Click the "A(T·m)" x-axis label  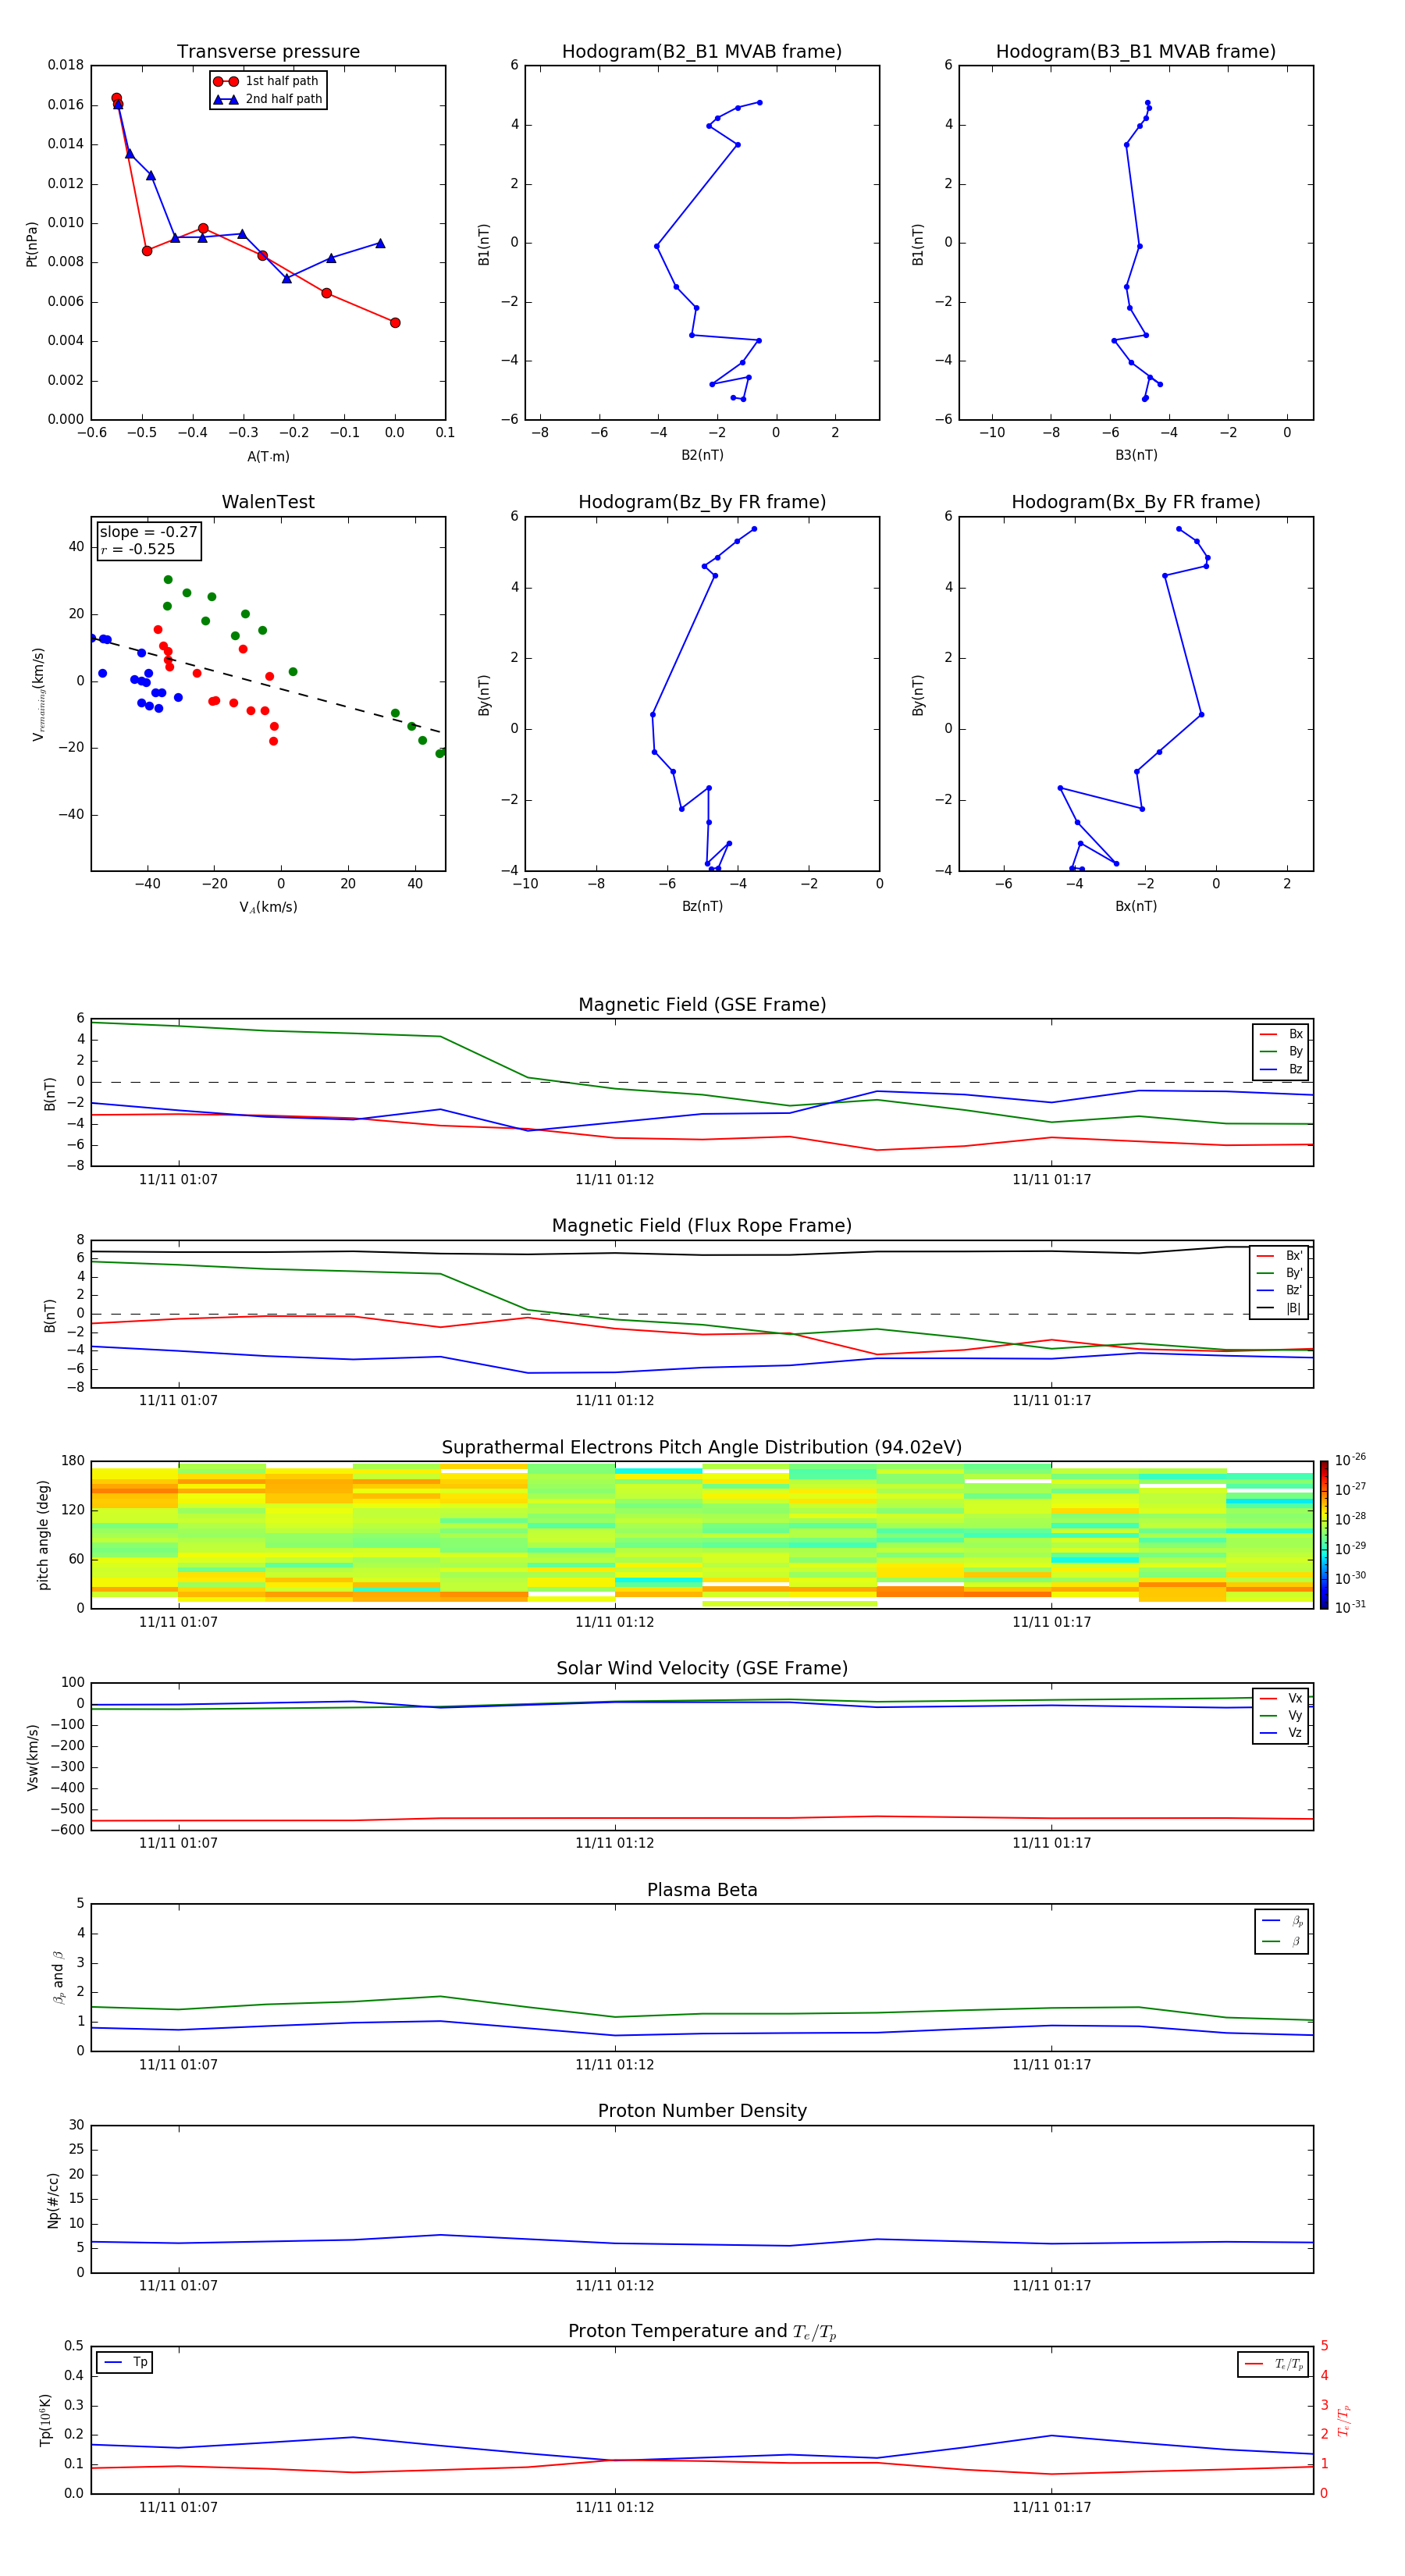coord(268,456)
